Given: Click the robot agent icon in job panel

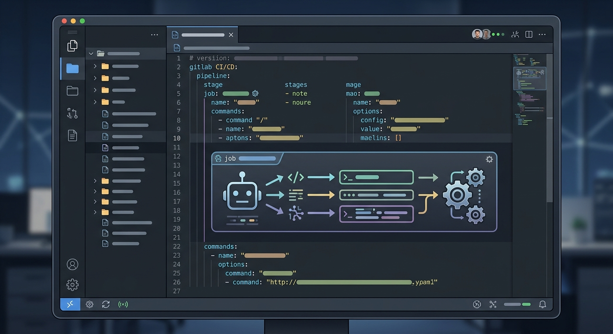Looking at the screenshot, I should pos(242,192).
